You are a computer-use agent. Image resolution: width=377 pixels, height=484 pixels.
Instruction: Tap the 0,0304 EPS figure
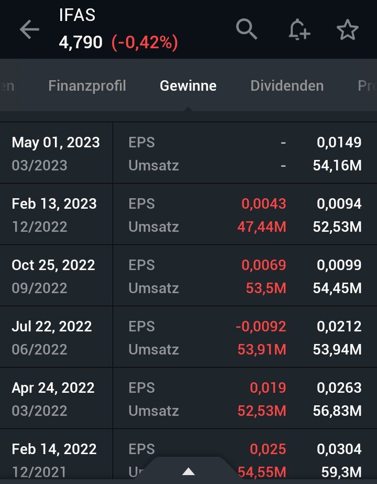click(x=339, y=449)
